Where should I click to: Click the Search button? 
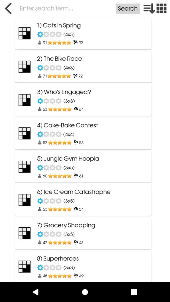(127, 9)
